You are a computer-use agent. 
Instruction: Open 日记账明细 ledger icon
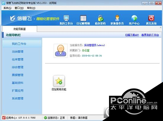[x=83, y=18]
